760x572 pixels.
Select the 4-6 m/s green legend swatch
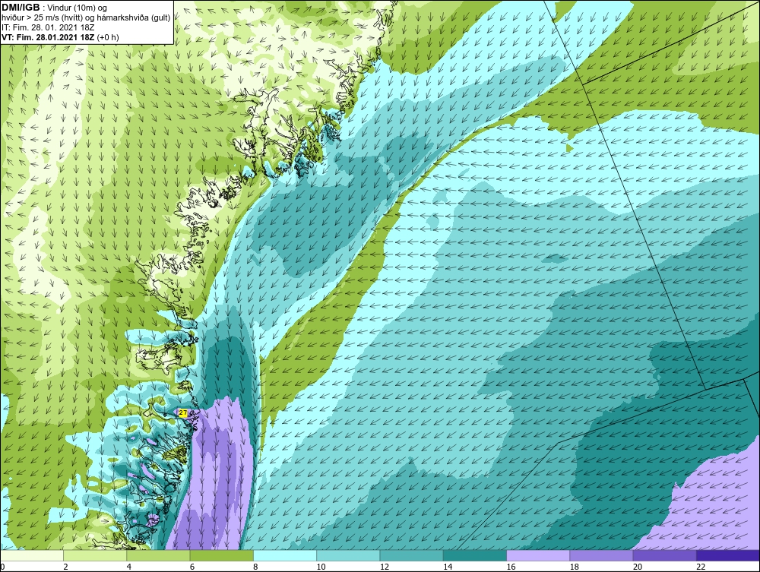coord(159,555)
